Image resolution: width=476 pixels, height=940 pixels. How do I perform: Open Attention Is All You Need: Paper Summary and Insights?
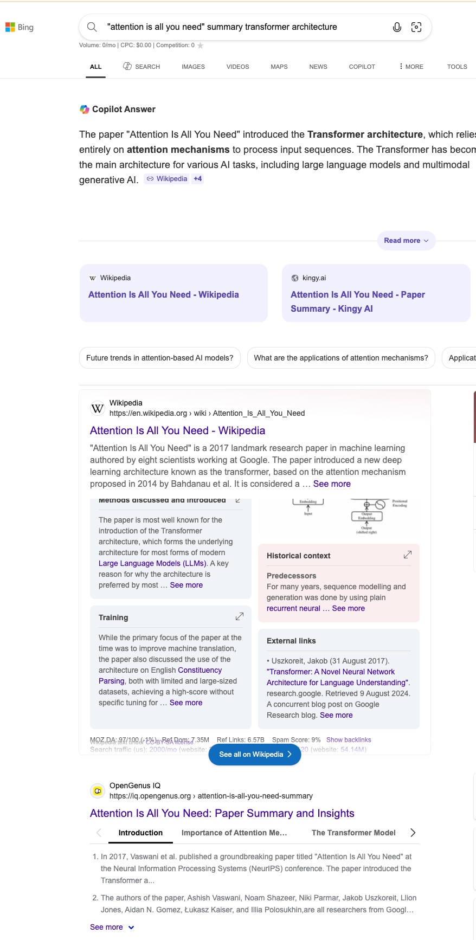click(x=222, y=813)
